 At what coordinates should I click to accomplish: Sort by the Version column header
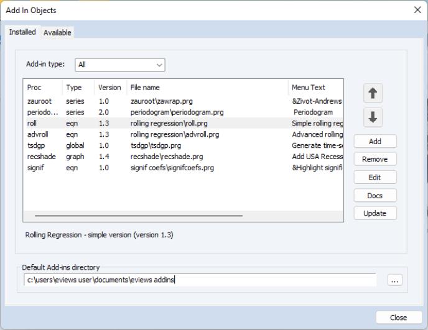coord(109,88)
